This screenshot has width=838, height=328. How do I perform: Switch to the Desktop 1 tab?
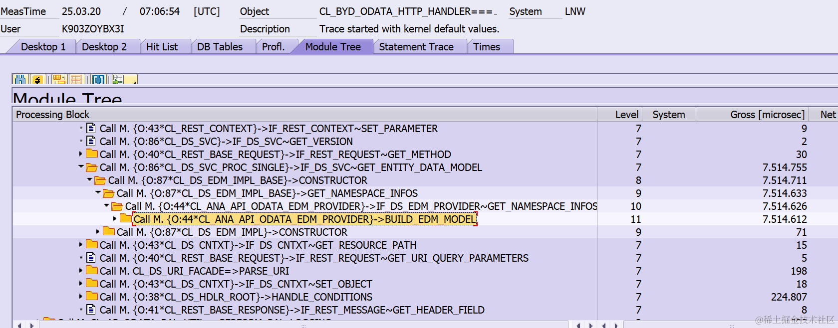click(43, 47)
